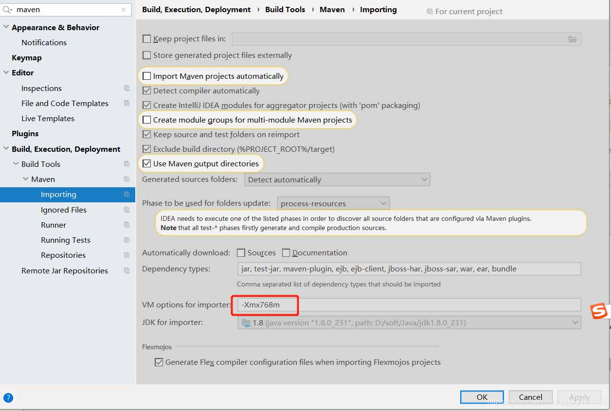Screen dimensions: 611x411
Task: Click the folder browse icon for project files
Action: pyautogui.click(x=572, y=39)
